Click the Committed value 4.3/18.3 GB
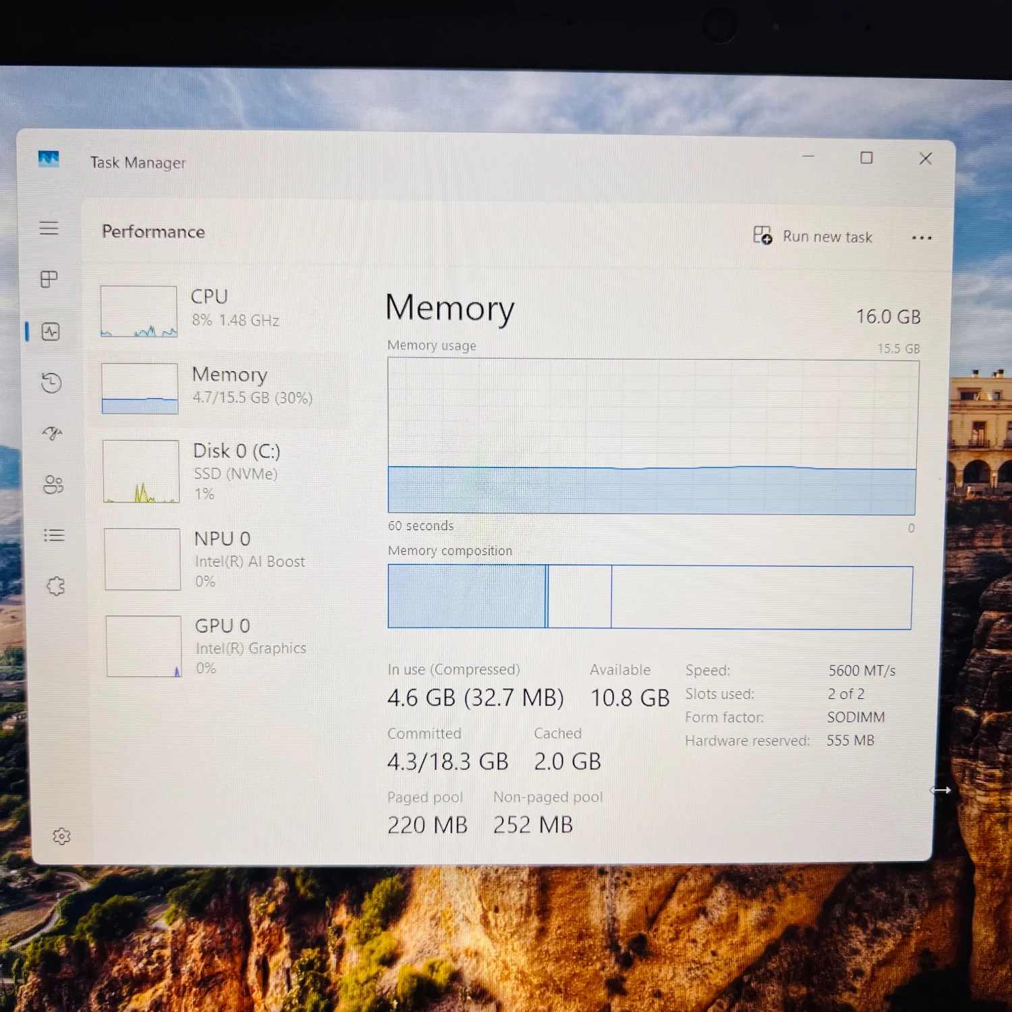Image resolution: width=1012 pixels, height=1012 pixels. (447, 762)
